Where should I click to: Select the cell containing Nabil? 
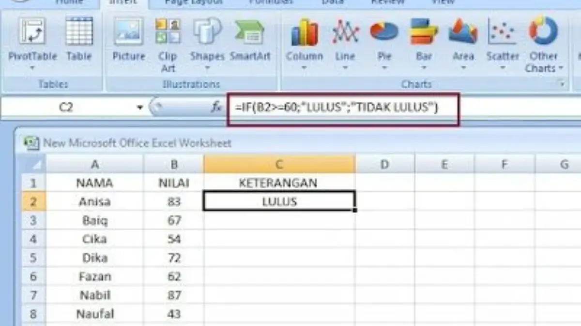pos(95,296)
